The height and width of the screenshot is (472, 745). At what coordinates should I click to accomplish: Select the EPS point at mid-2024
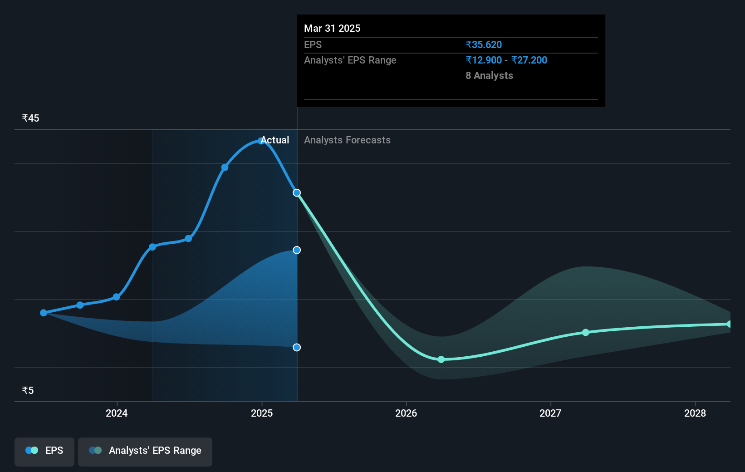click(188, 239)
